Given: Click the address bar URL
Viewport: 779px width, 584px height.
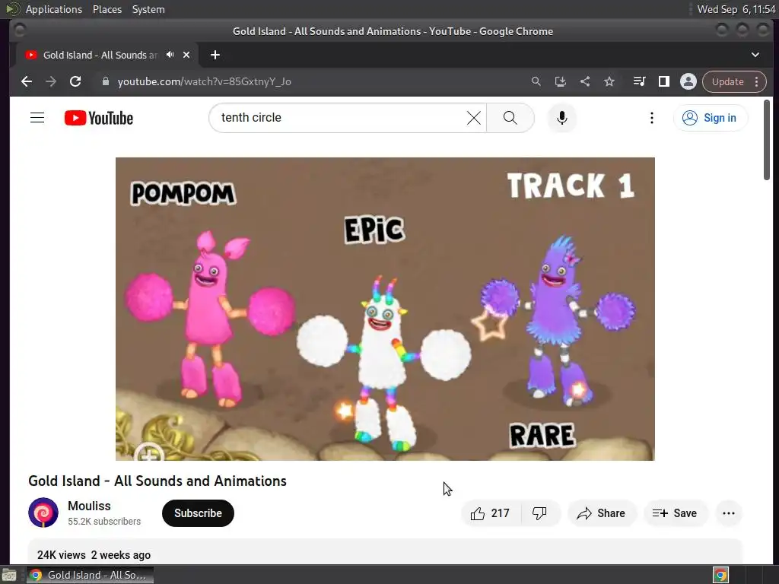Looking at the screenshot, I should coord(204,81).
